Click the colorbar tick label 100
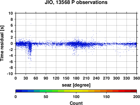Screen dimensions: 140x105 [76, 97]
